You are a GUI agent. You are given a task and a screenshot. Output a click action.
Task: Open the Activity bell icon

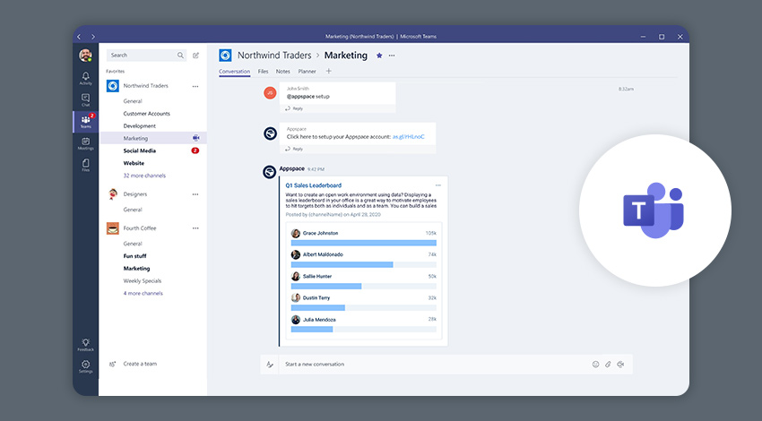(85, 78)
